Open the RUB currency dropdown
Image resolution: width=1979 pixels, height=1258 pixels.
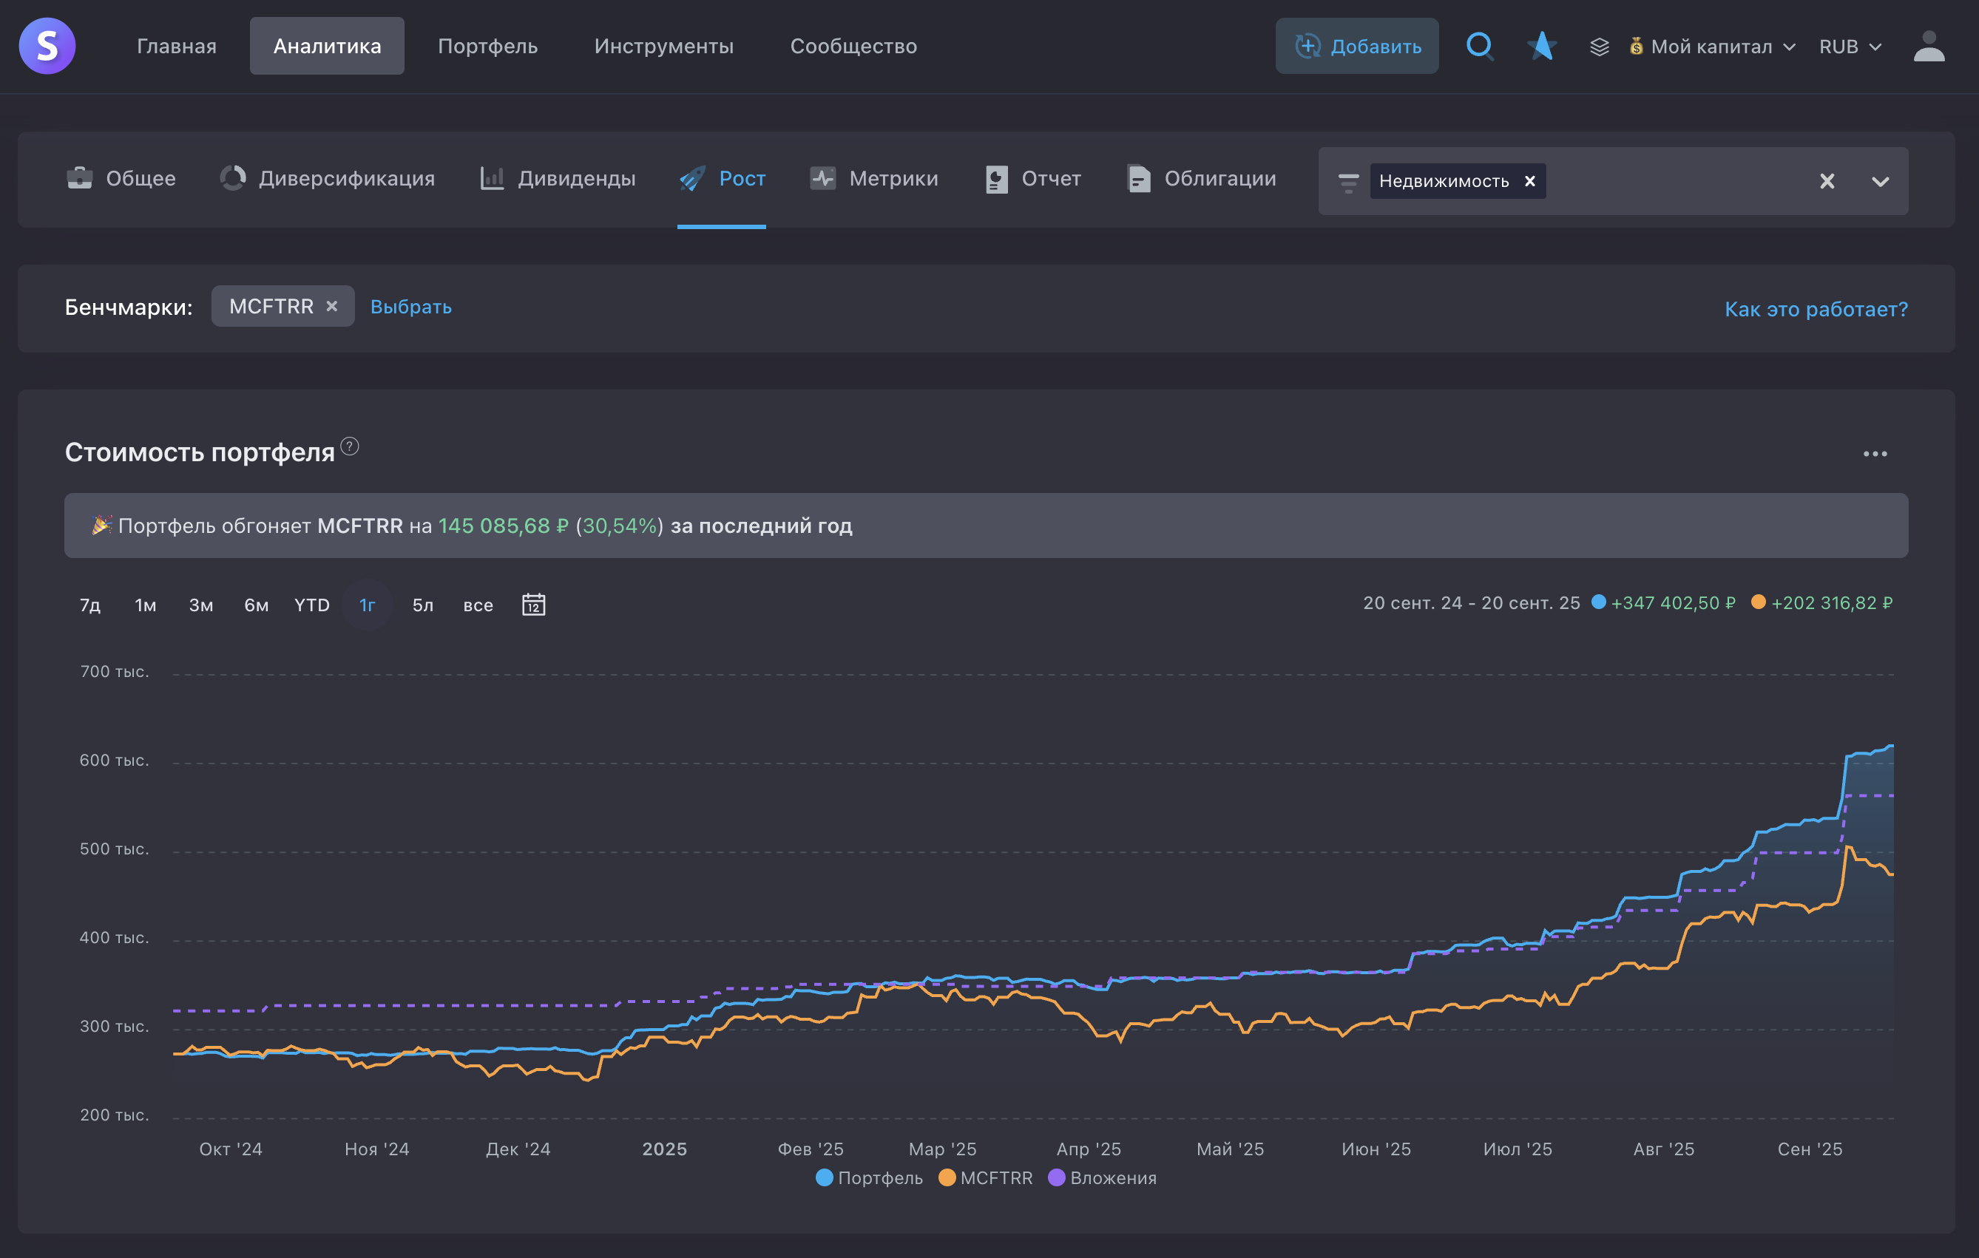click(x=1849, y=47)
